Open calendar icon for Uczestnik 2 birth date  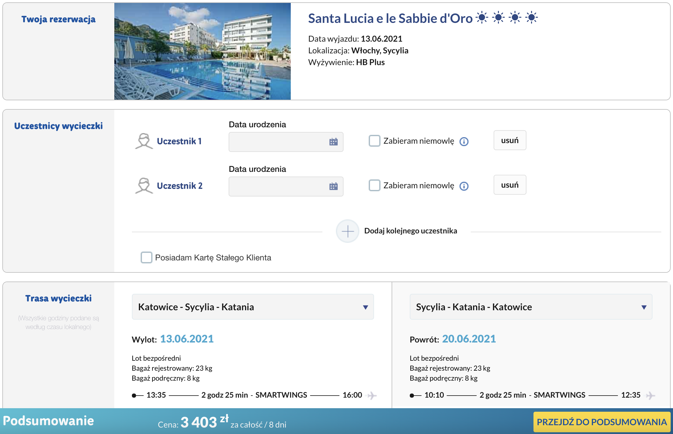click(334, 187)
